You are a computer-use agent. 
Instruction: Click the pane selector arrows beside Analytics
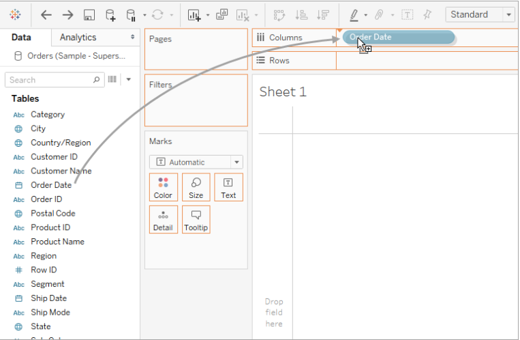coord(133,37)
